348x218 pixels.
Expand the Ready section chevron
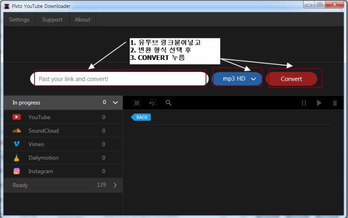click(x=115, y=185)
